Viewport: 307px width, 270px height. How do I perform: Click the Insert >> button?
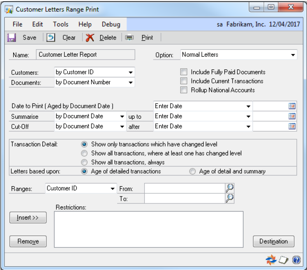click(28, 218)
